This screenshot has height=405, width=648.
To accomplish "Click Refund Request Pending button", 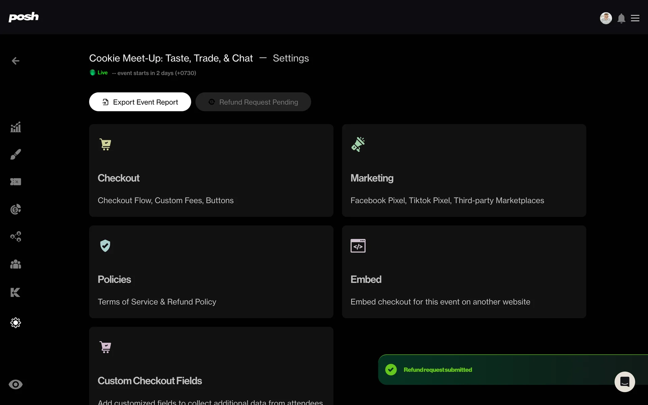I will (x=253, y=102).
